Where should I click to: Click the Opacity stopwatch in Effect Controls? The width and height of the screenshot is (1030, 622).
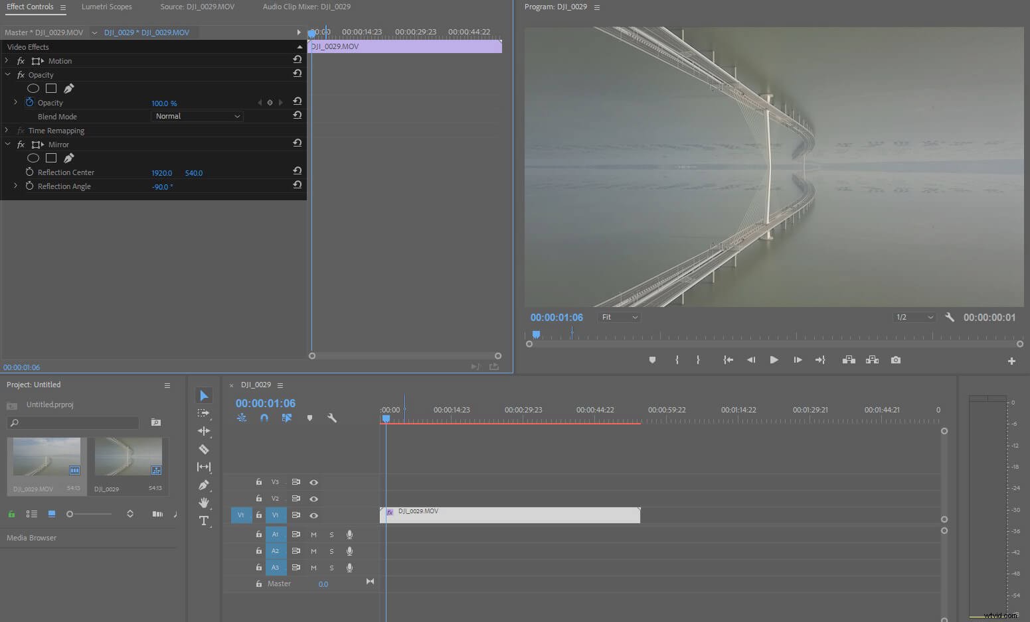tap(29, 103)
